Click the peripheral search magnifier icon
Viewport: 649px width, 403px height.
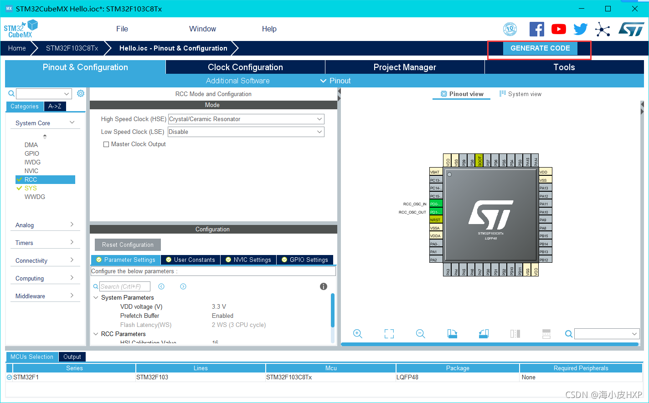pyautogui.click(x=12, y=93)
